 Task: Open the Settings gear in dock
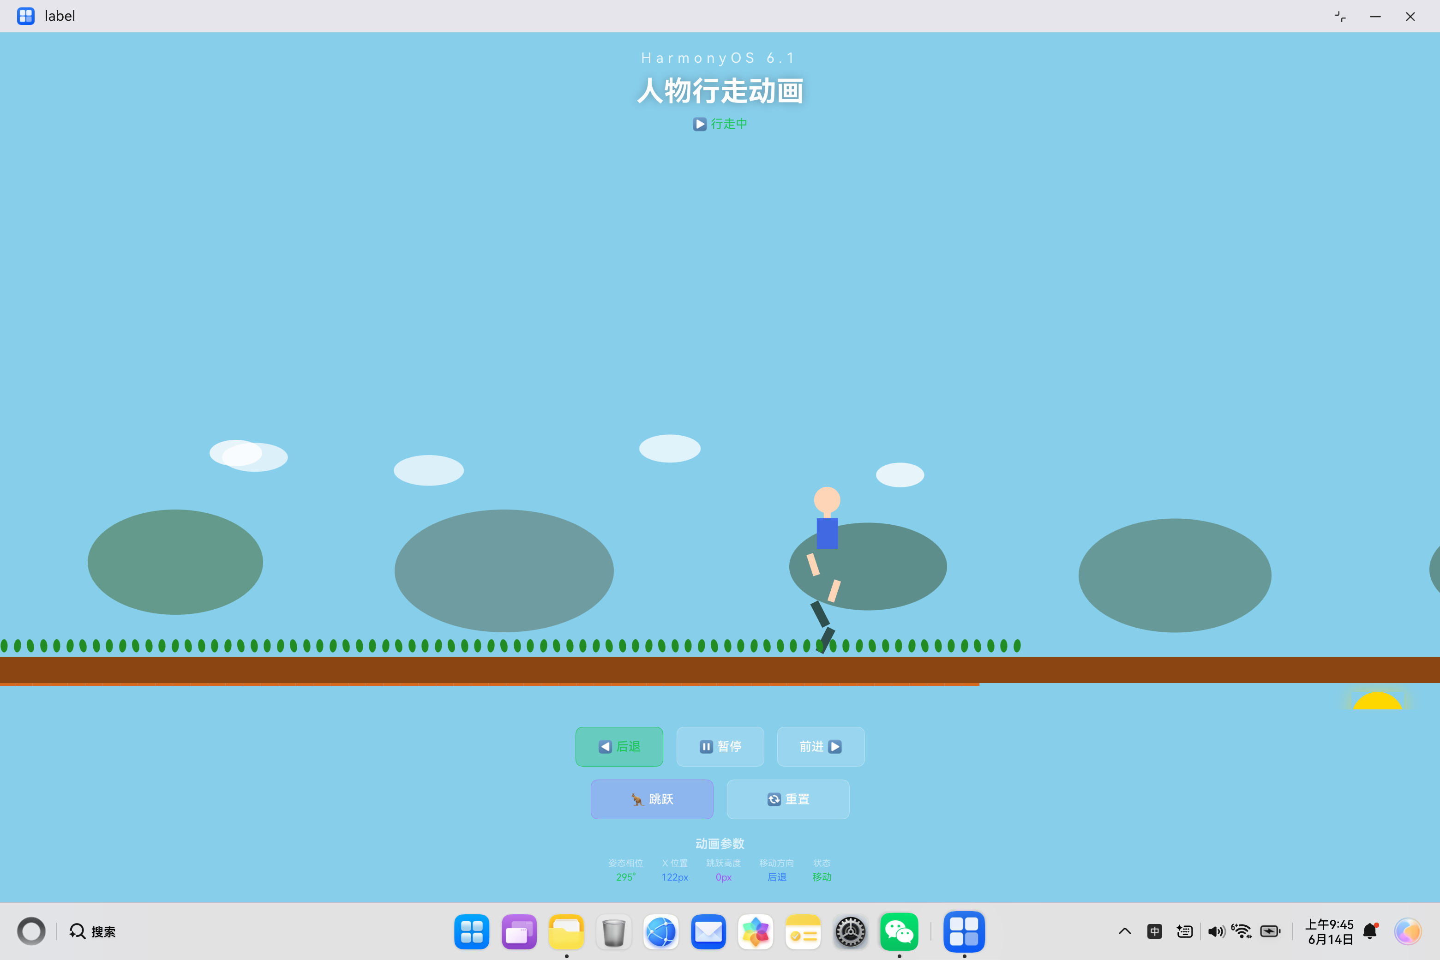[x=851, y=931]
